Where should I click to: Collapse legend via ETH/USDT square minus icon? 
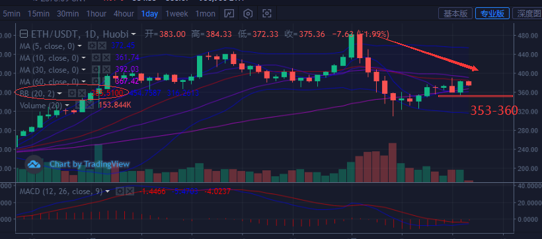click(24, 34)
